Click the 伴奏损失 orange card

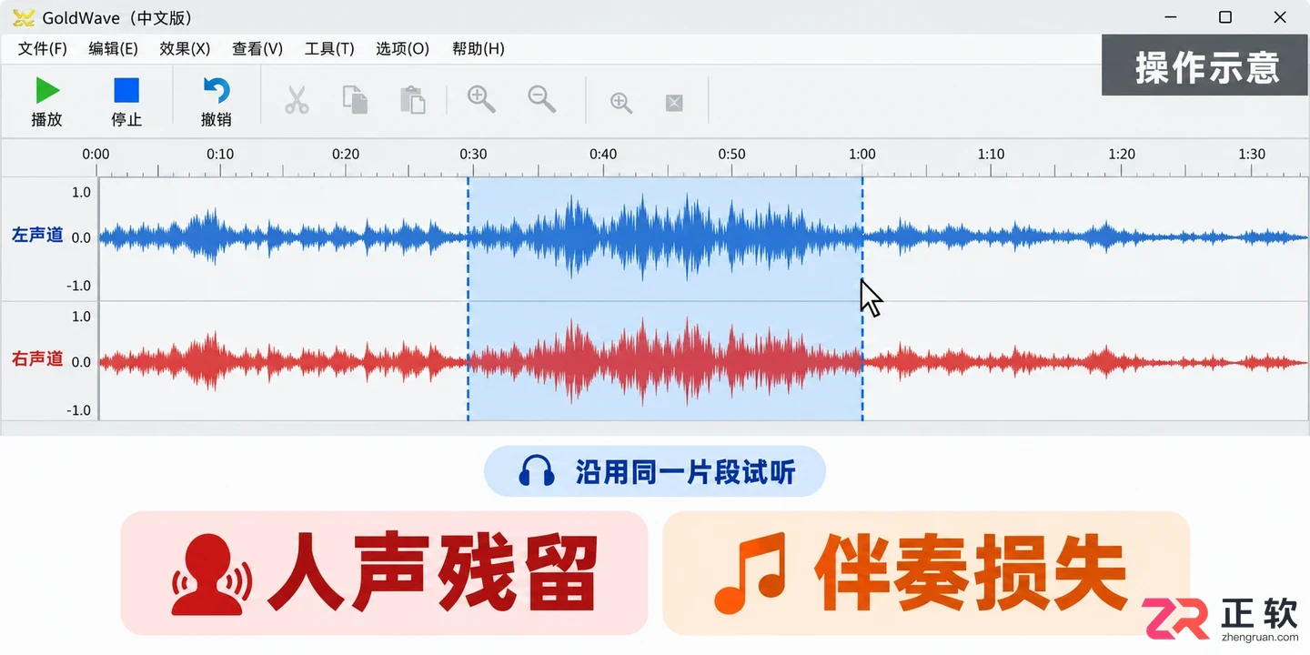pyautogui.click(x=926, y=573)
